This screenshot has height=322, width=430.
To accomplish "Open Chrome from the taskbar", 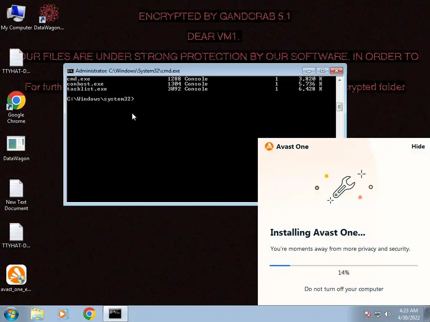I will (89, 314).
